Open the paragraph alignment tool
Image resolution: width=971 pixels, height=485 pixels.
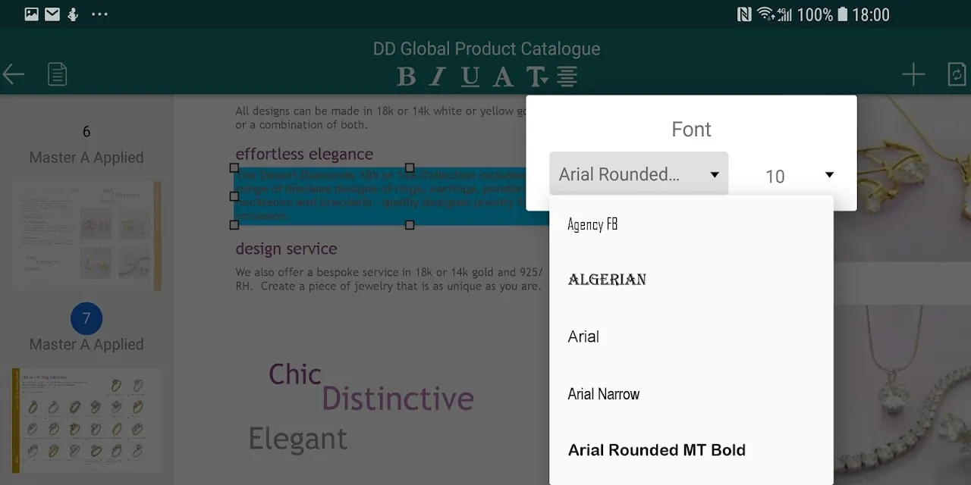point(567,77)
